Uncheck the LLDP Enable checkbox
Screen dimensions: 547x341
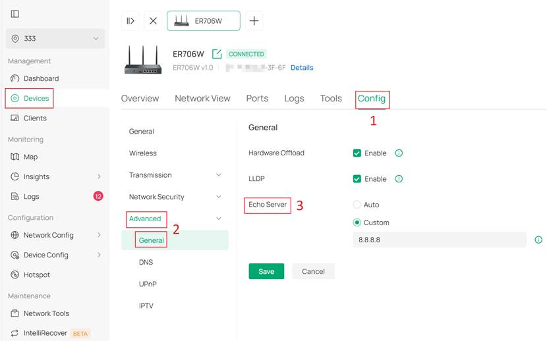pyautogui.click(x=357, y=178)
